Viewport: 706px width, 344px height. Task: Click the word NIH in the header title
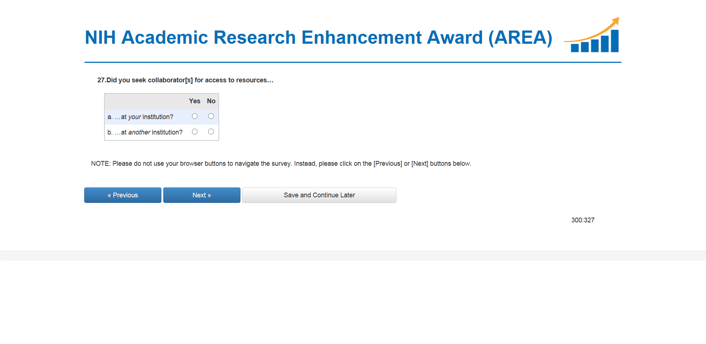tap(100, 37)
